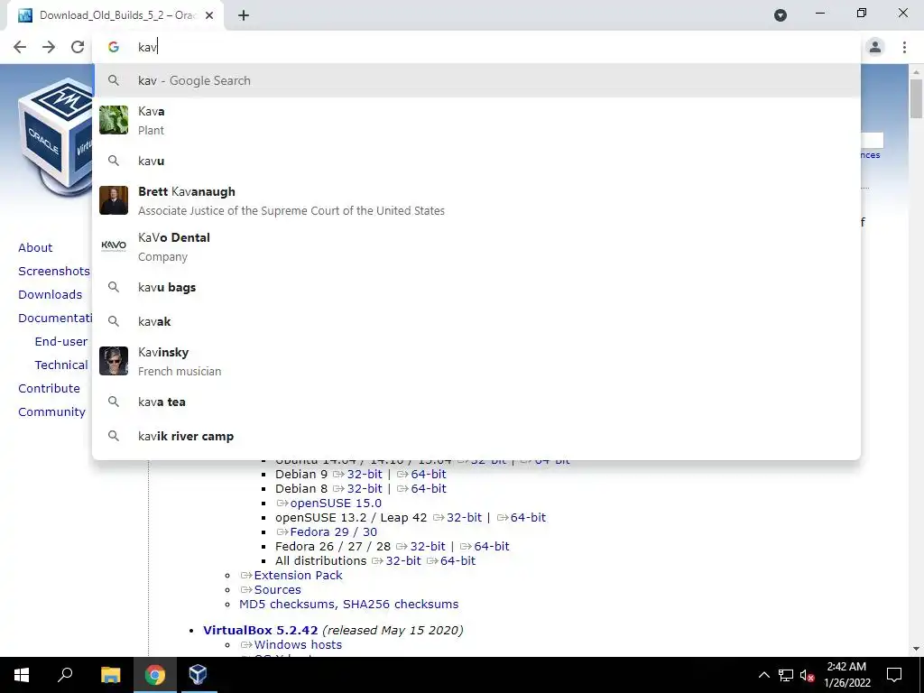The width and height of the screenshot is (924, 693).
Task: Click search magnifier beside 'kava tea'
Action: [113, 402]
